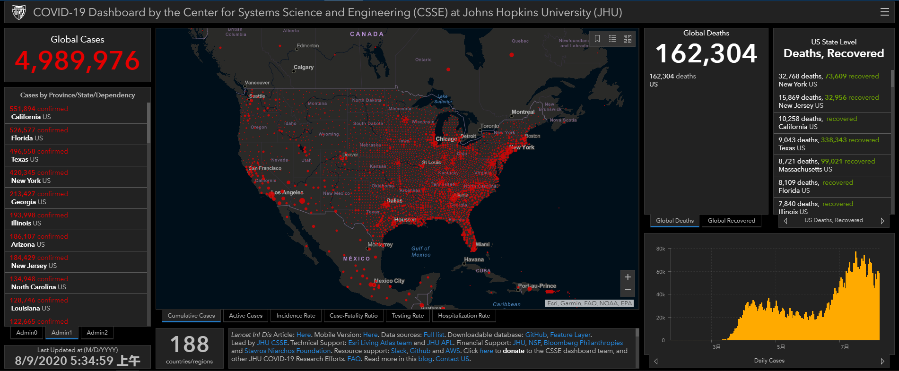Choose Illinois US with 193,998 confirmed

click(76, 219)
